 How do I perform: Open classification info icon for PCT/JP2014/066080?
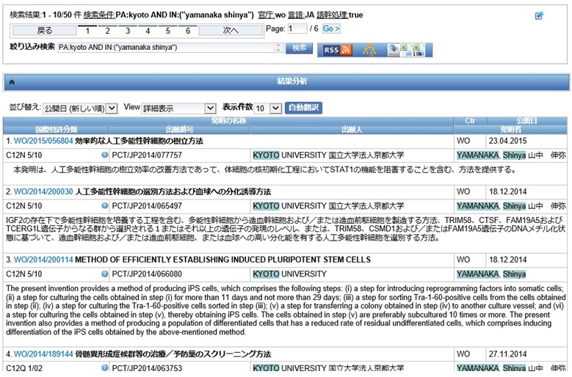tap(104, 274)
